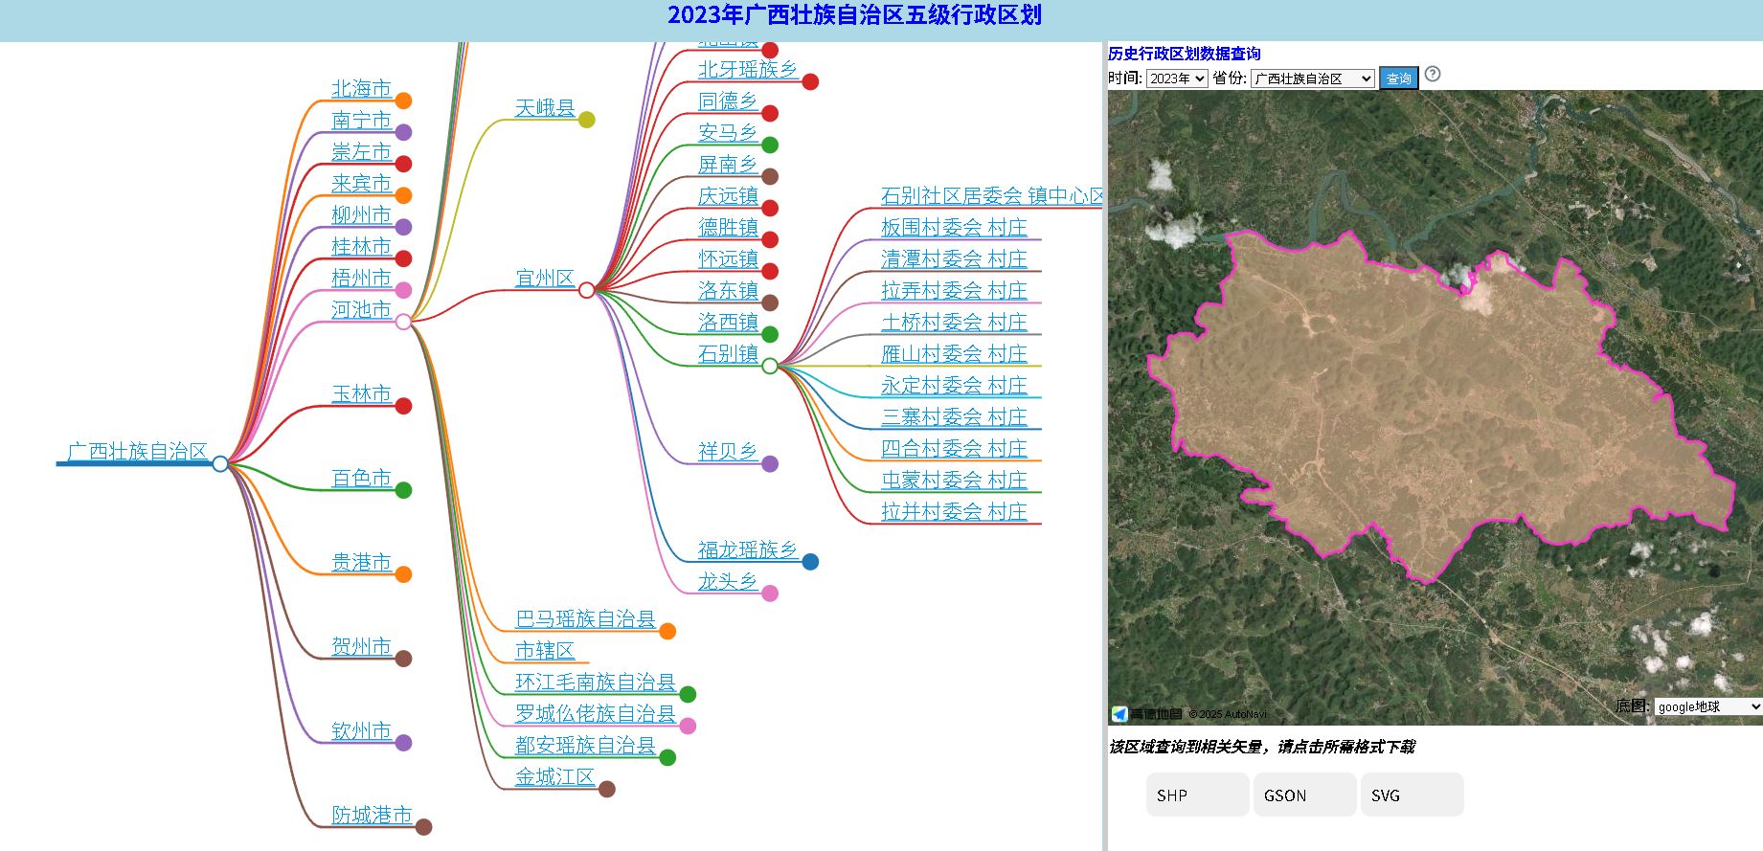The image size is (1763, 851).
Task: Open the 底图 basemap dropdown
Action: coord(1707,706)
